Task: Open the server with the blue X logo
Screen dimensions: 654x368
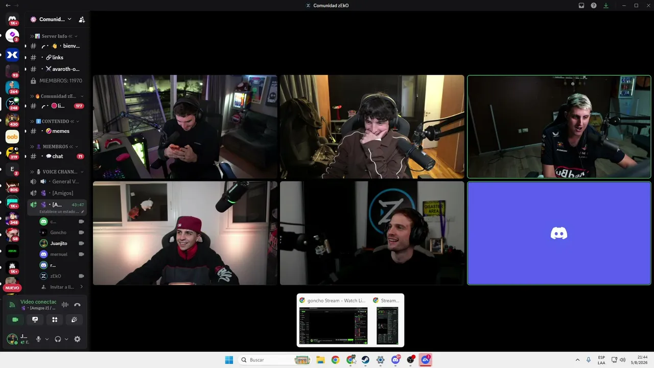Action: coord(12,55)
